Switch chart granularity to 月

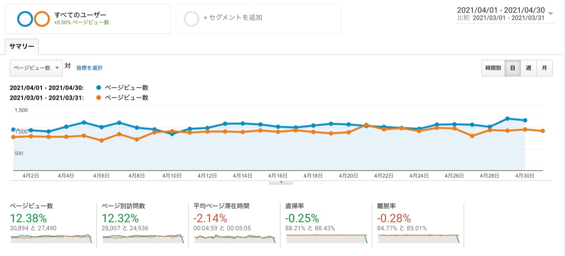pos(544,68)
